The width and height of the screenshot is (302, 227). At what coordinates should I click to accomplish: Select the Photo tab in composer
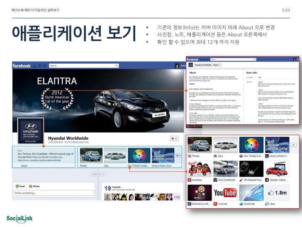click(34, 186)
